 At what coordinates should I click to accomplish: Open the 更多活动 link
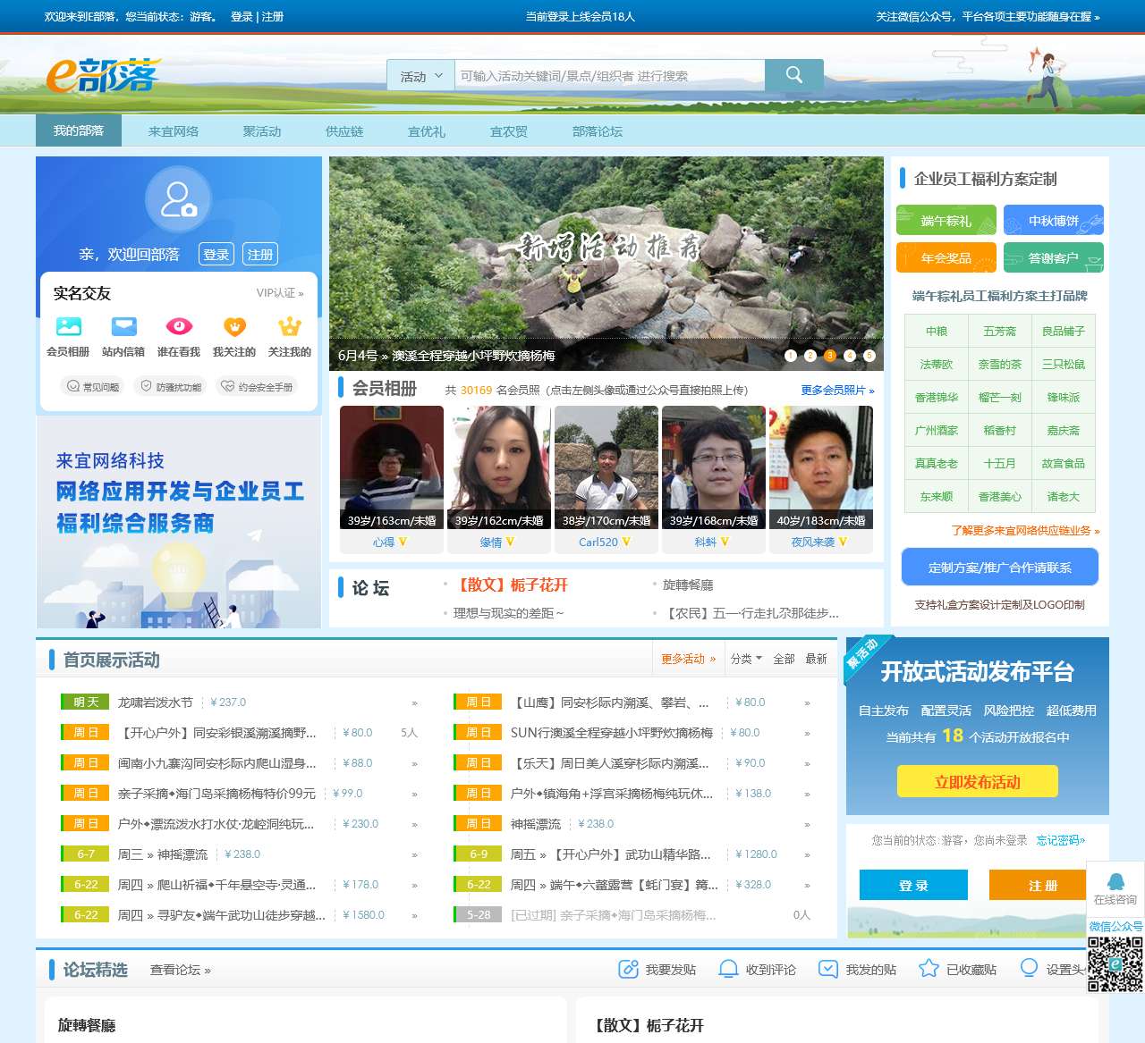click(x=689, y=659)
